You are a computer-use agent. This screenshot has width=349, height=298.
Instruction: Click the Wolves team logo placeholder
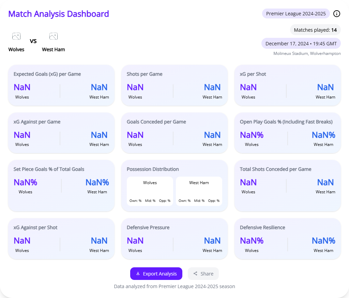click(16, 36)
